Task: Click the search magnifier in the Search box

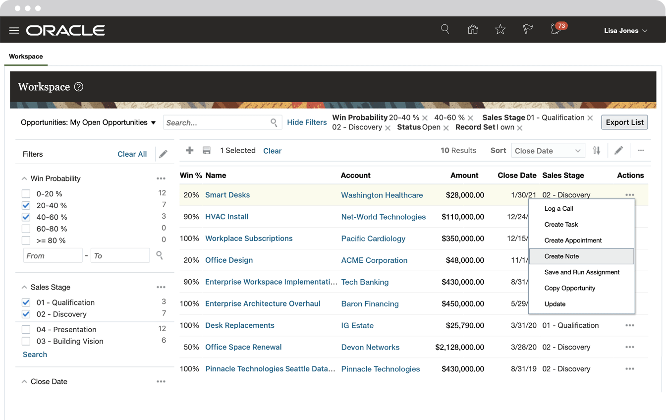Action: 274,122
